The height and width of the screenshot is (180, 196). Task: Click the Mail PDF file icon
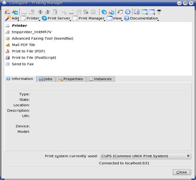pos(8,45)
